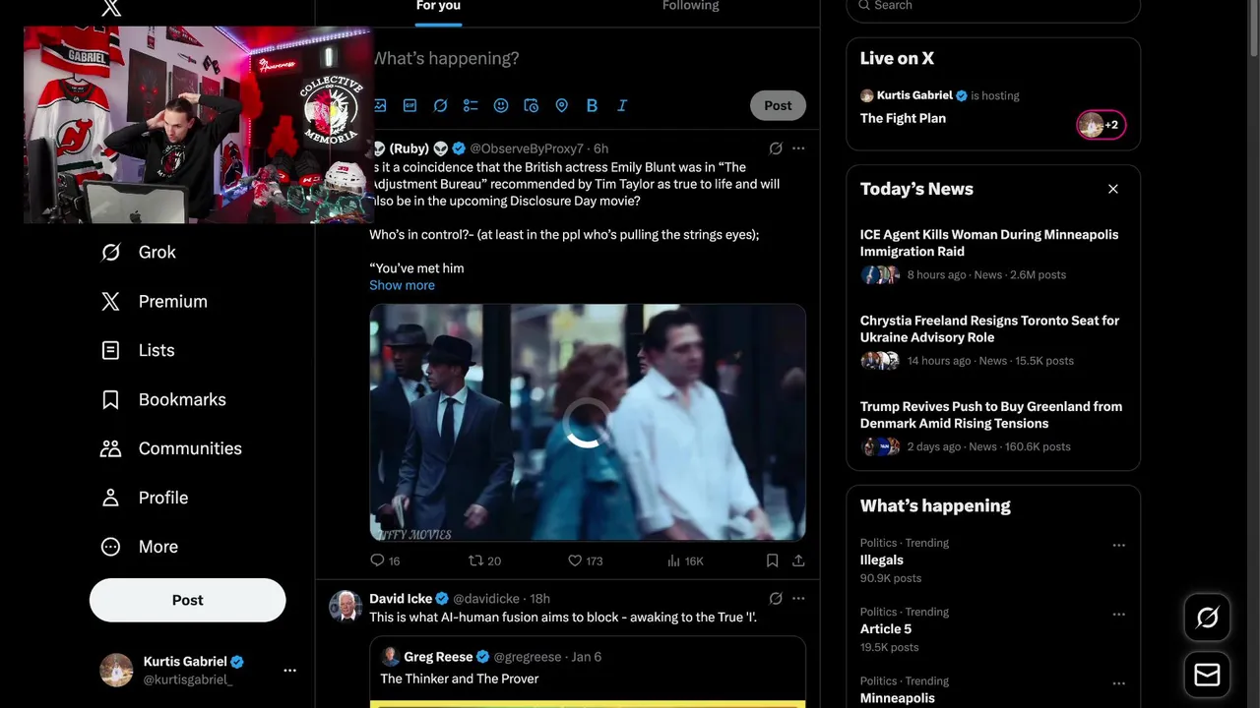Click the 18h timestamp on David Icke's post
Image resolution: width=1260 pixels, height=708 pixels.
(x=539, y=599)
